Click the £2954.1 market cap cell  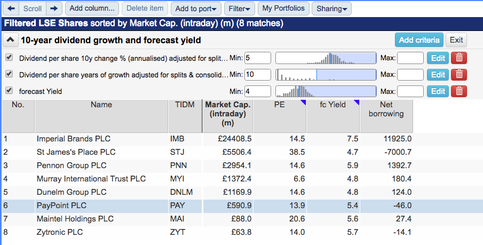point(228,165)
